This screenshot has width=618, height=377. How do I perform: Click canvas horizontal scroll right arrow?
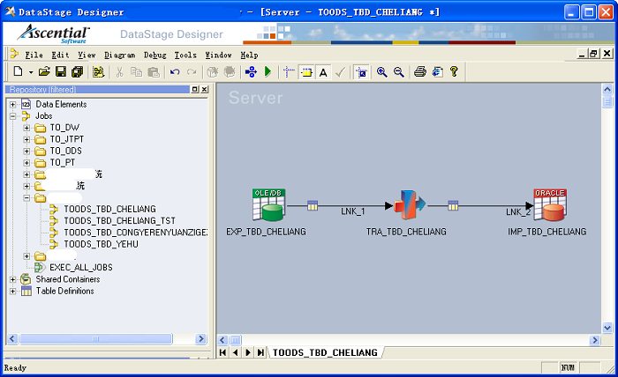point(595,340)
